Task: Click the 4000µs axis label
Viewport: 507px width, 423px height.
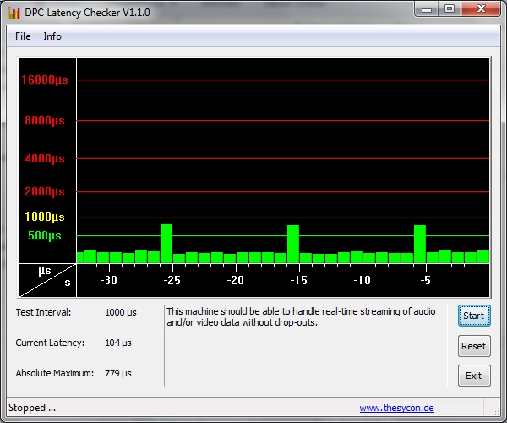Action: pyautogui.click(x=45, y=158)
